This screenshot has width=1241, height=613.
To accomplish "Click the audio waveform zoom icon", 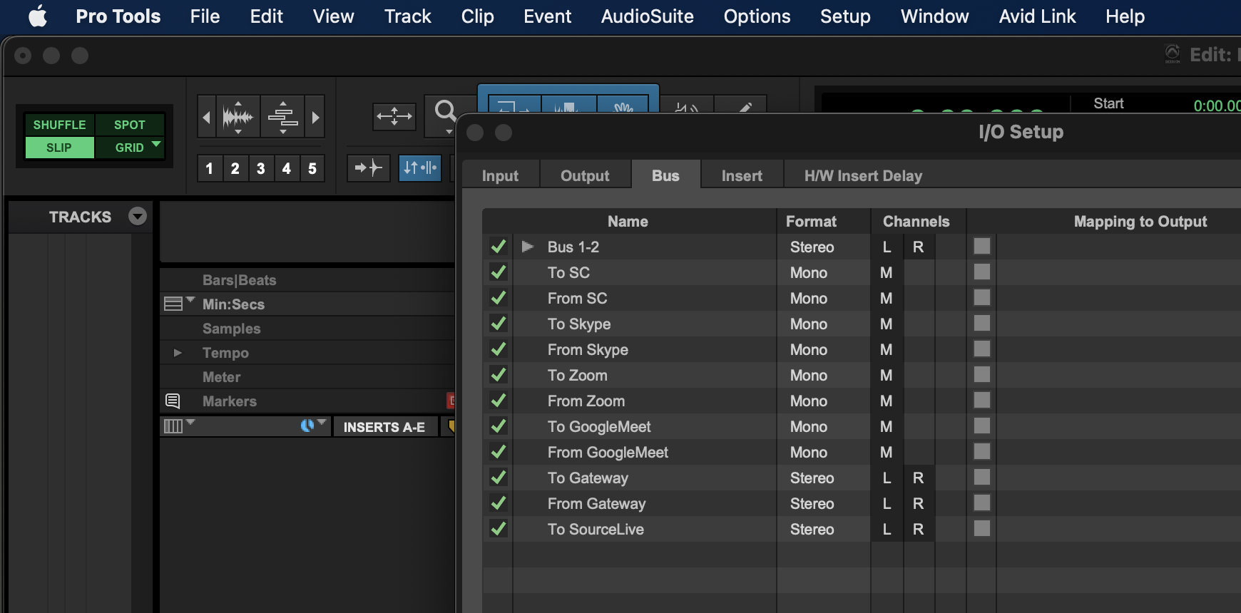I will click(x=238, y=116).
